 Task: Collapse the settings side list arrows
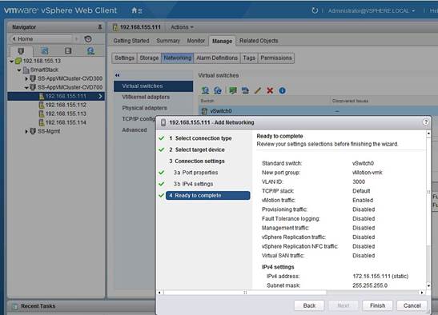pyautogui.click(x=118, y=75)
